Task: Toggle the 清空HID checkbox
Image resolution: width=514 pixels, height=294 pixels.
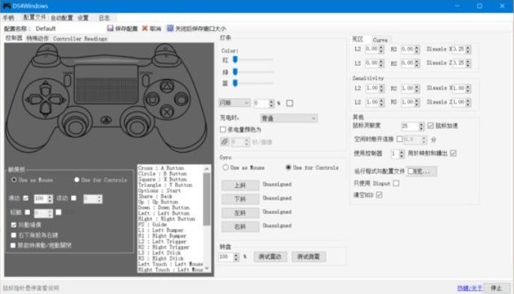Action: tap(379, 195)
